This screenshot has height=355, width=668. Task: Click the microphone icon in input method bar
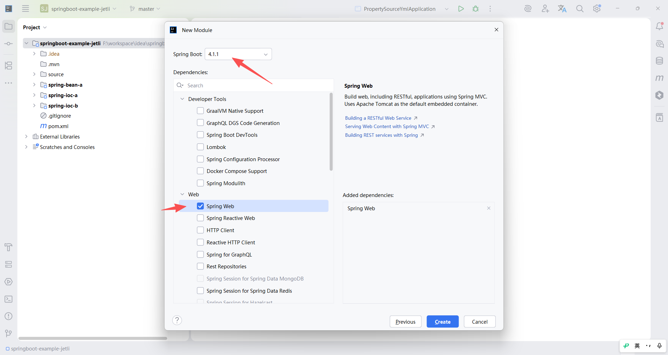tap(659, 346)
